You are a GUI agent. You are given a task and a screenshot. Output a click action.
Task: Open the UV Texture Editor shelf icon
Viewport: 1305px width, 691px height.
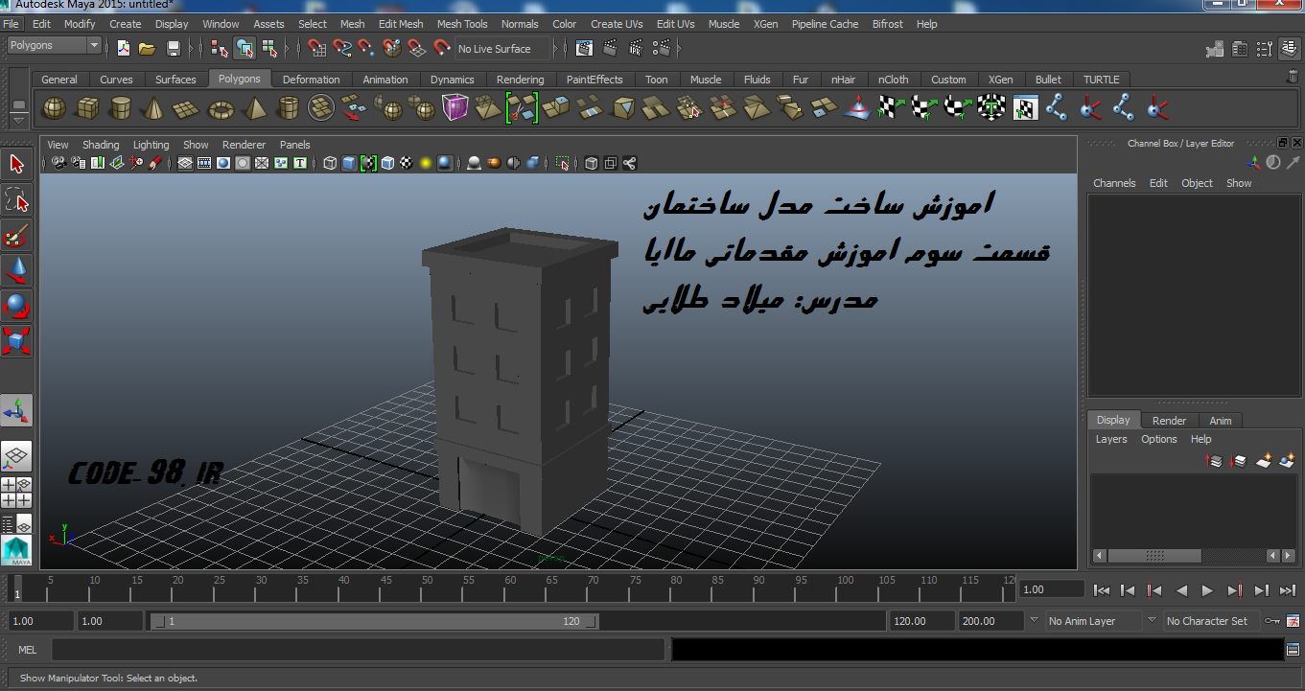tap(1025, 108)
